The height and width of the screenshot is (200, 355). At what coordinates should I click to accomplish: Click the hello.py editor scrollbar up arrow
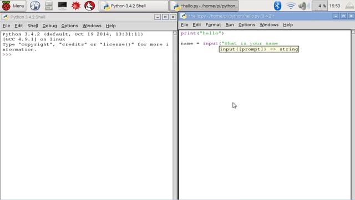pos(353,32)
